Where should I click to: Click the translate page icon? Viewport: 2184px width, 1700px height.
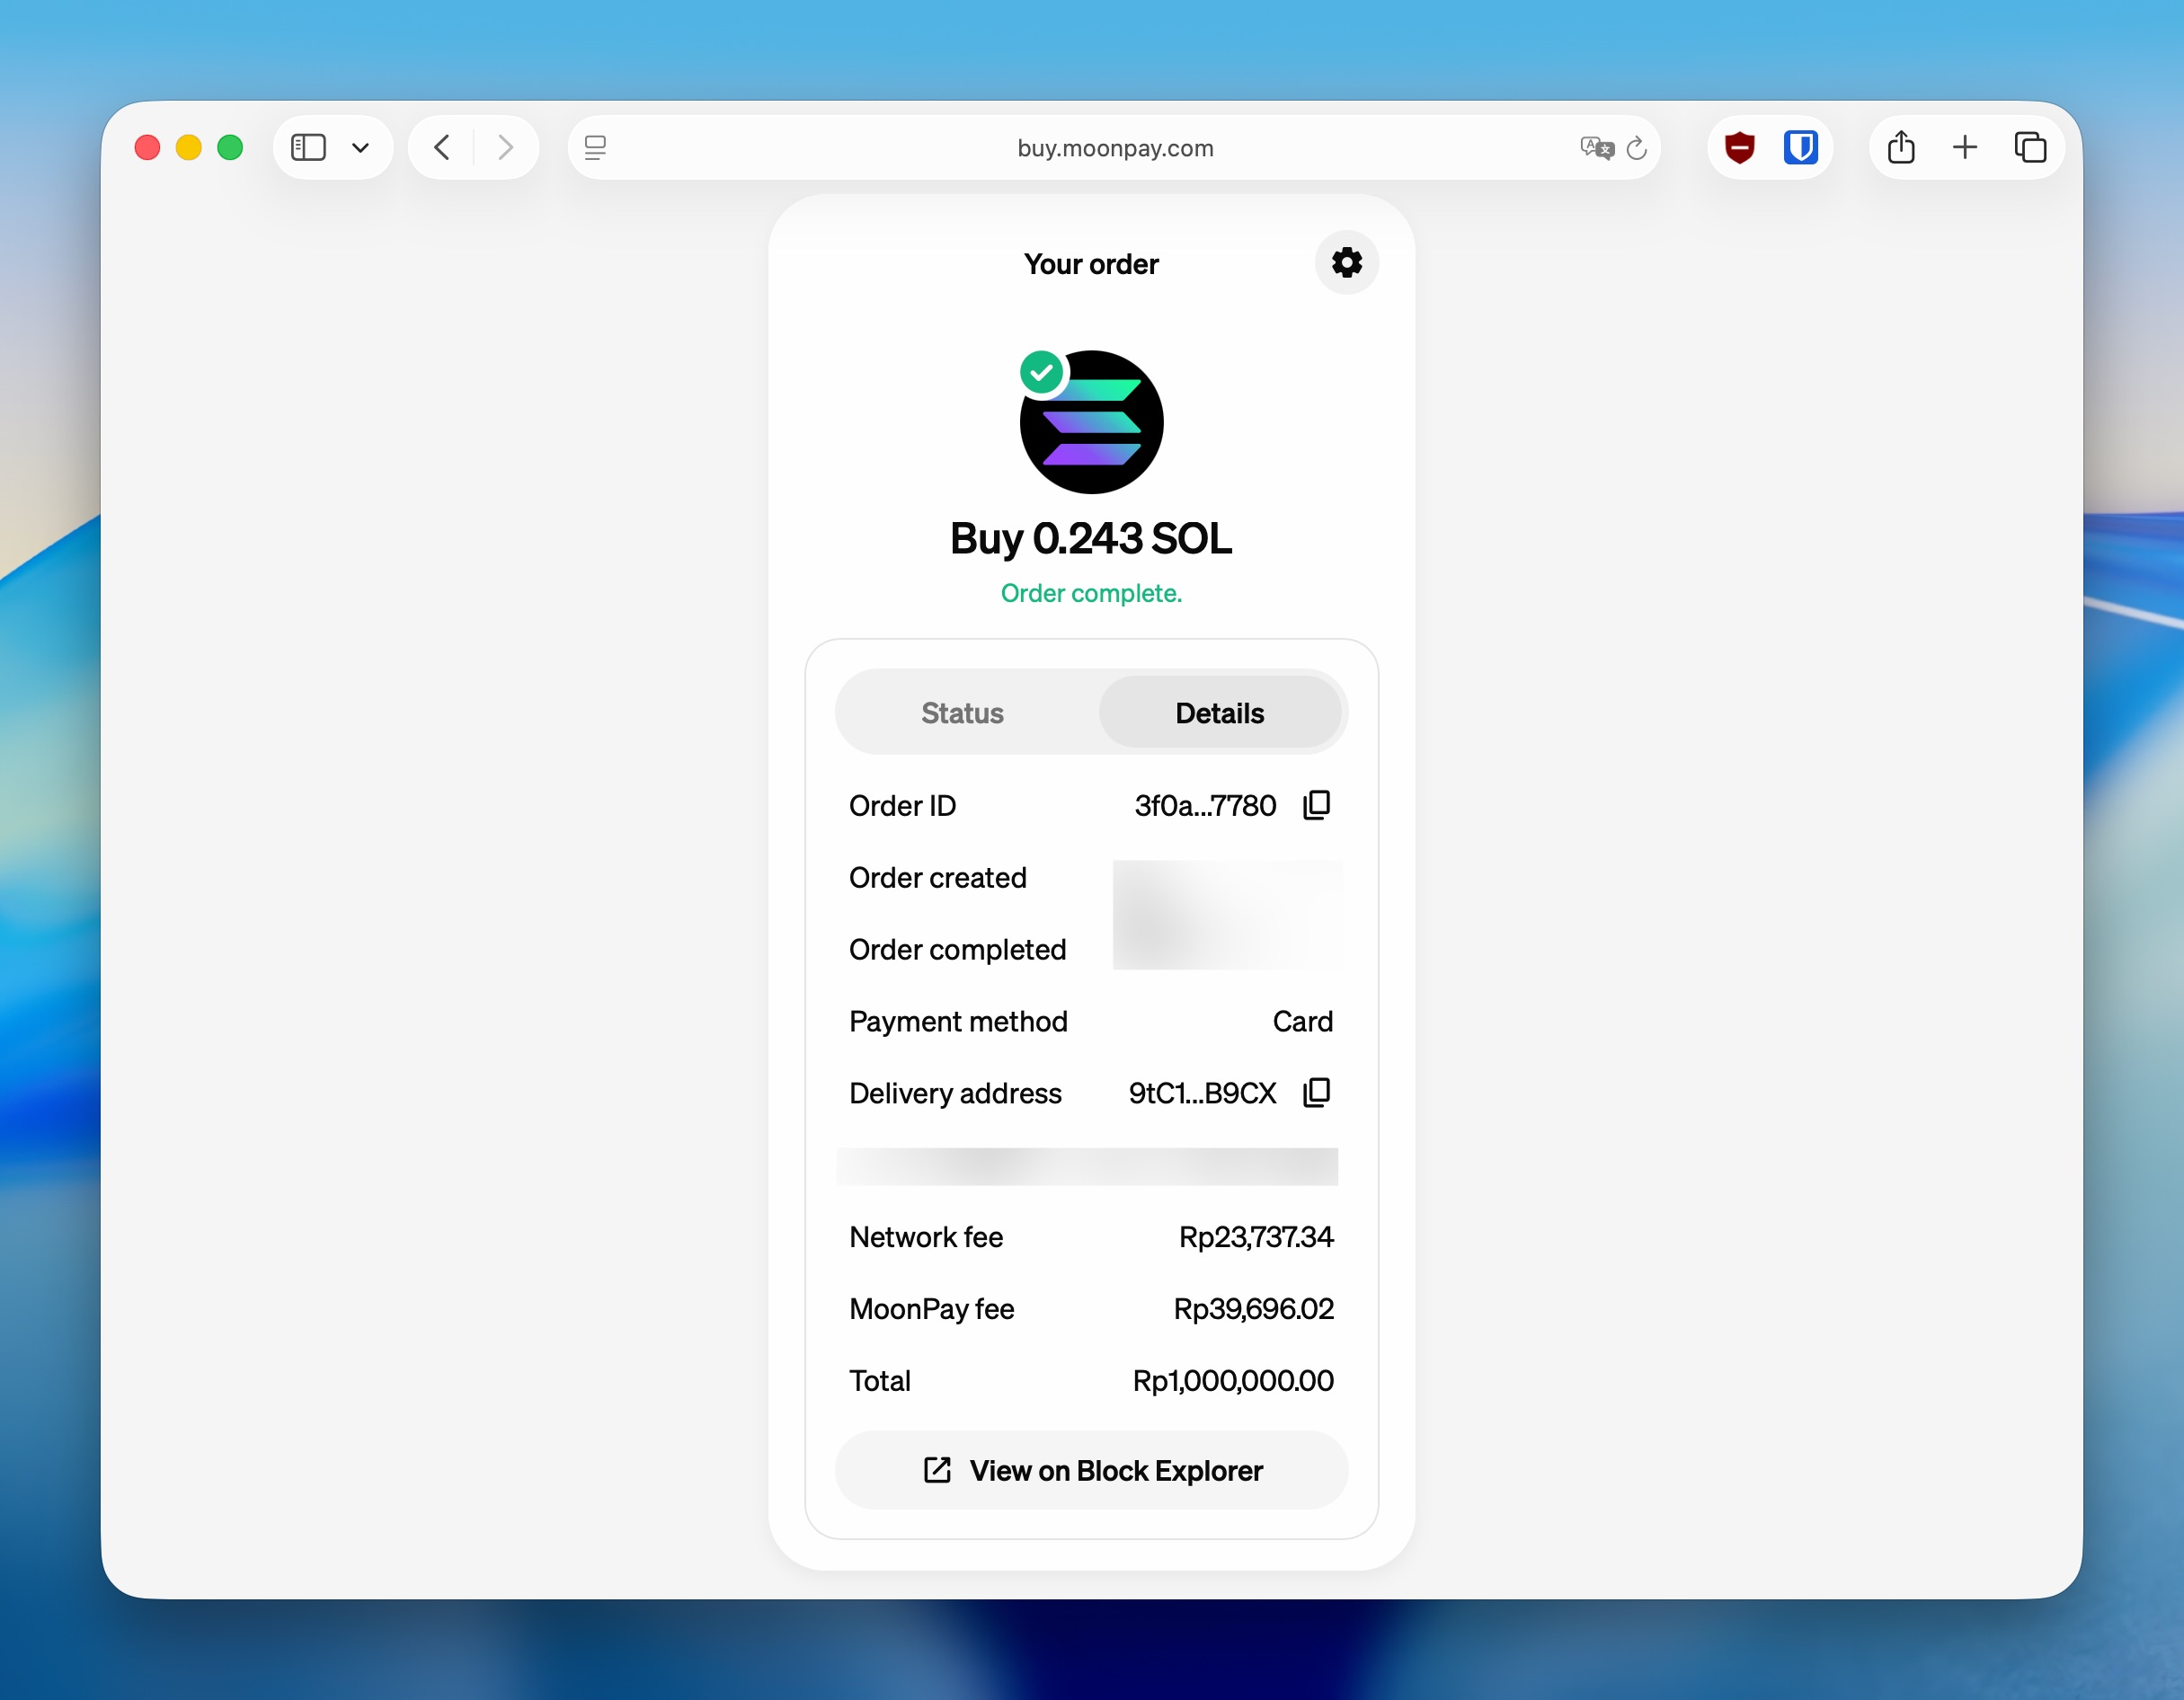(x=1596, y=148)
